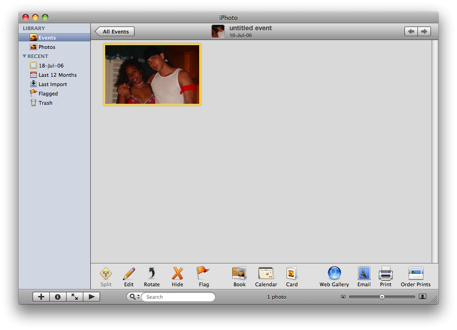Enter full screen mode button
Screen dimensions: 457x330
point(74,296)
